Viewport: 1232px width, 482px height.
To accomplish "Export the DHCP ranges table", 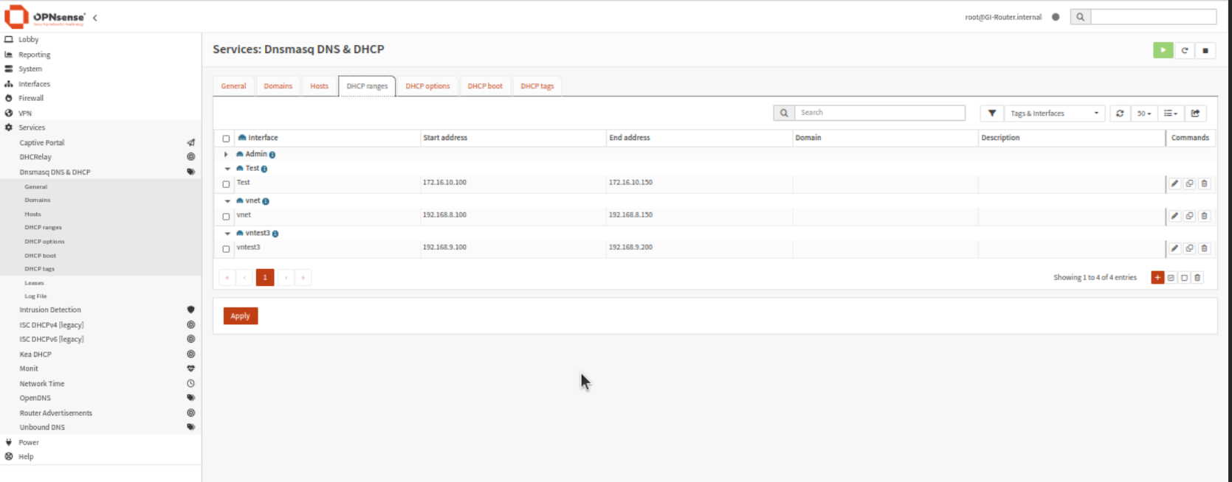I will [x=1195, y=113].
